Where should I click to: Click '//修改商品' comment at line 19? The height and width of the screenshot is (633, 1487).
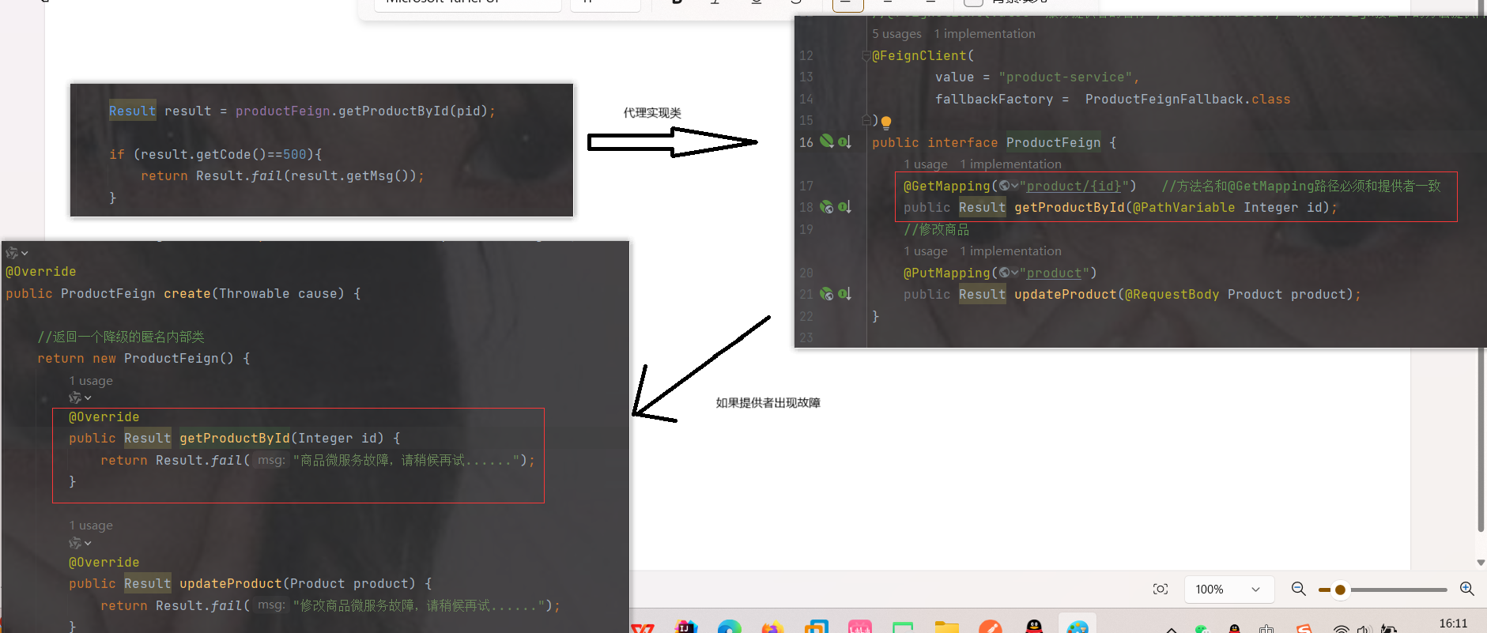(x=937, y=229)
